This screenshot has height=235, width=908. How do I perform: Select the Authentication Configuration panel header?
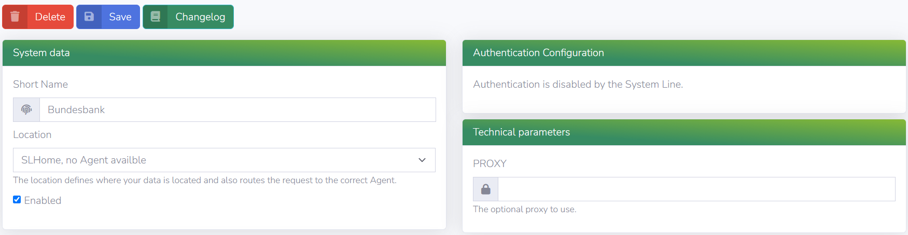[538, 53]
